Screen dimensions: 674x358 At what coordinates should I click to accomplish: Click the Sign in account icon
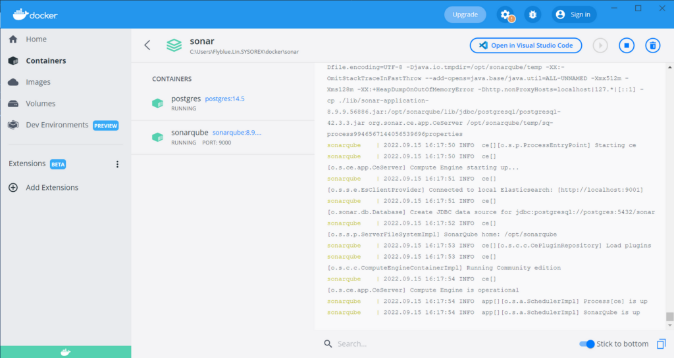pyautogui.click(x=560, y=14)
